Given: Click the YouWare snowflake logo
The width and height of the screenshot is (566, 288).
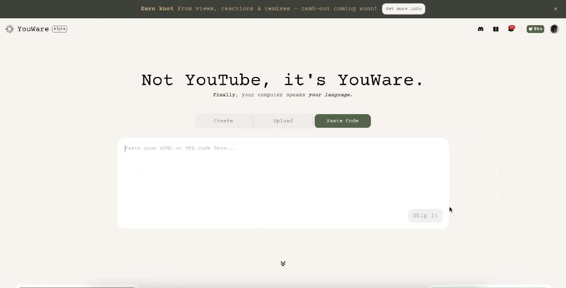Looking at the screenshot, I should [x=9, y=29].
